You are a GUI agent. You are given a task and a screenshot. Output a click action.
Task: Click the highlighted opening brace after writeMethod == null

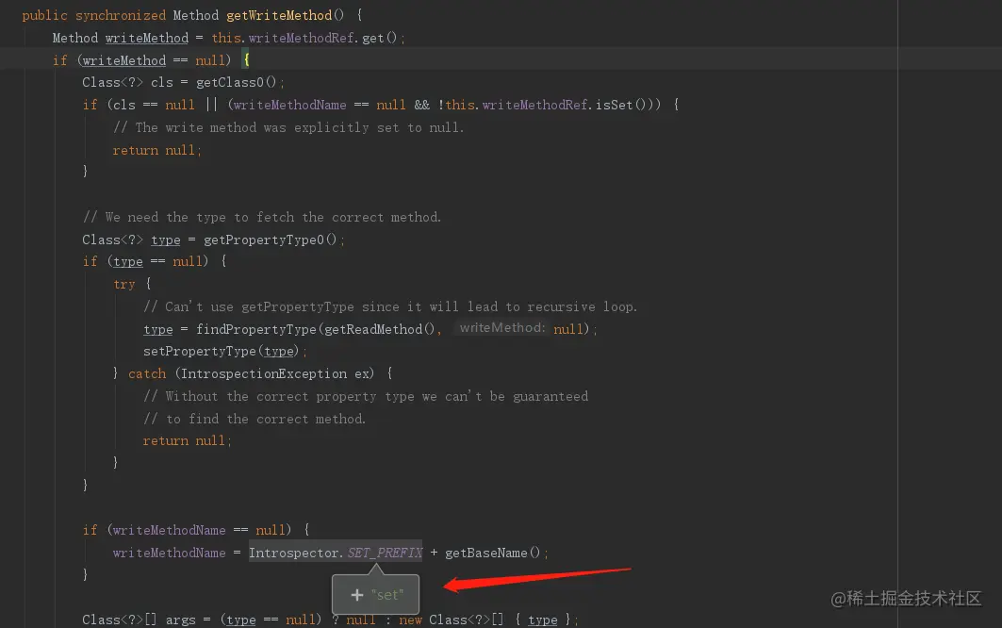coord(247,60)
